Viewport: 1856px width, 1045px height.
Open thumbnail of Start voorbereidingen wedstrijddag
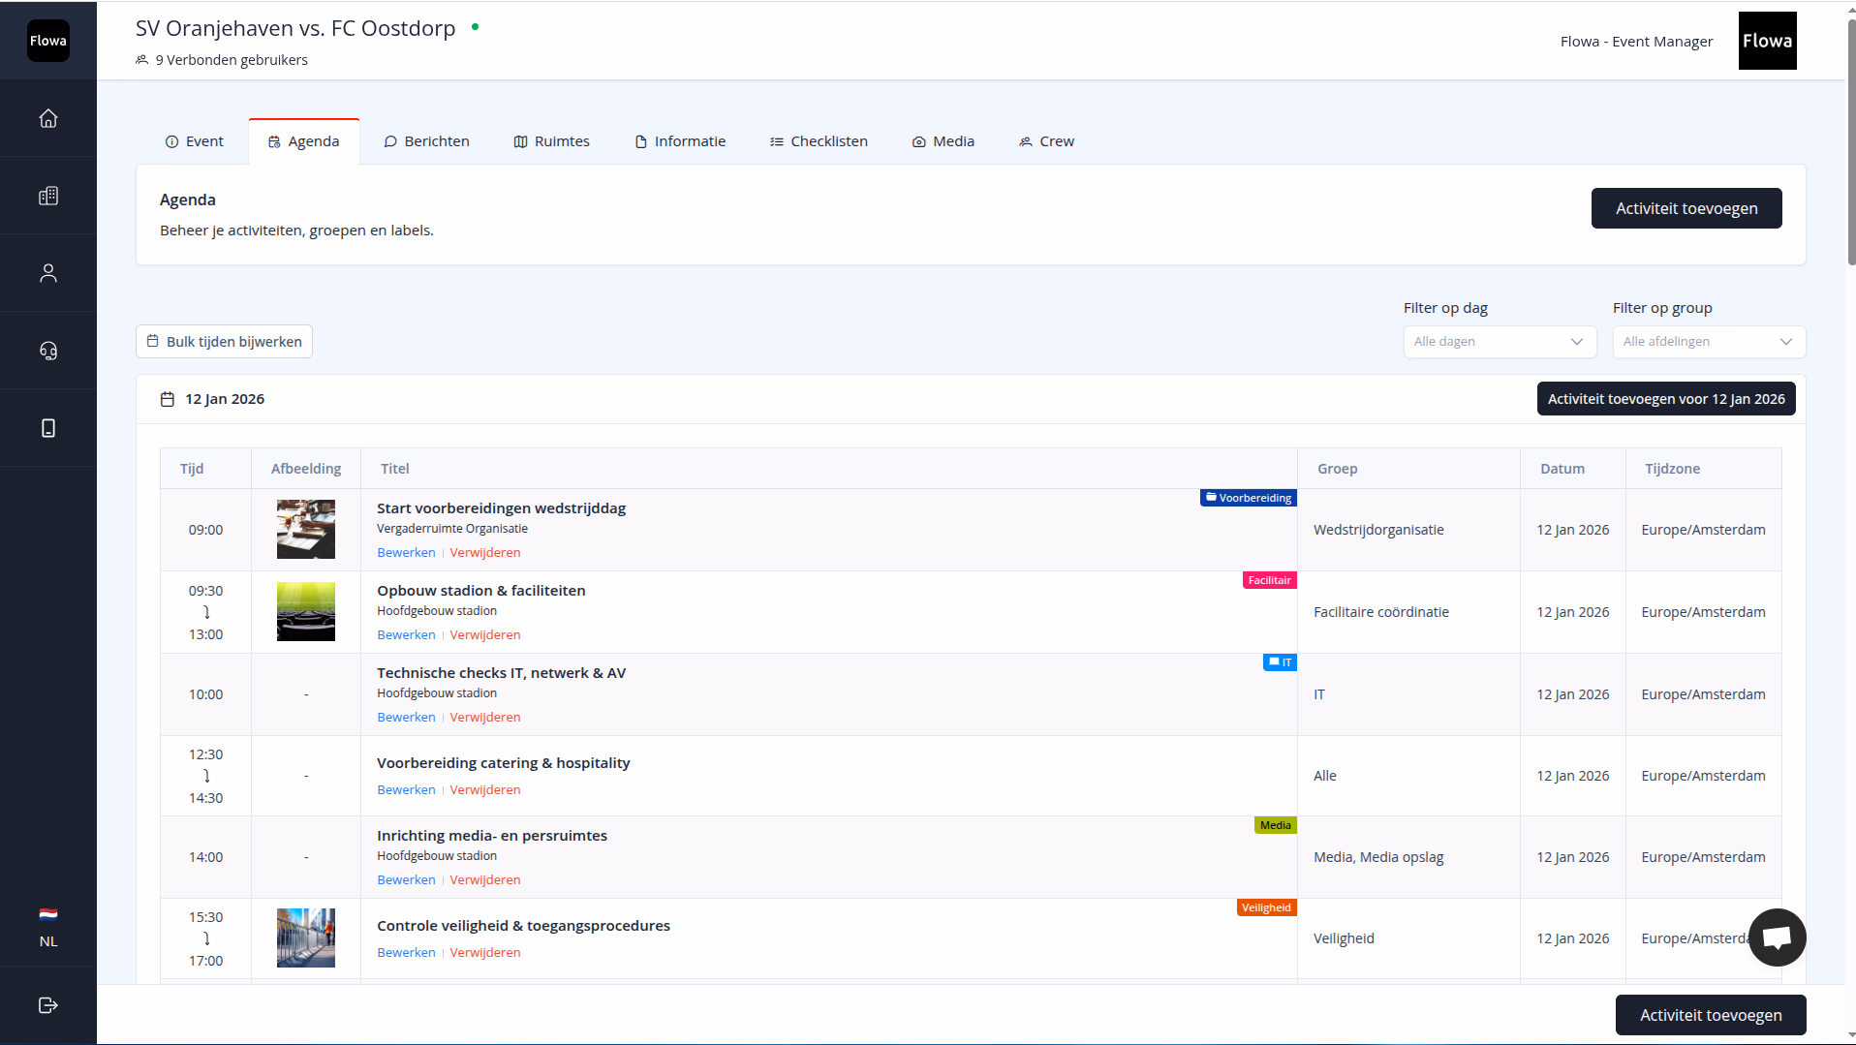pyautogui.click(x=306, y=530)
